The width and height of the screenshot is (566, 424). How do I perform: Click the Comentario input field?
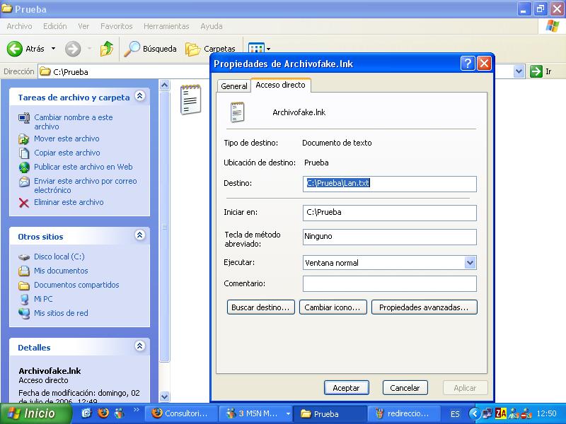[389, 284]
